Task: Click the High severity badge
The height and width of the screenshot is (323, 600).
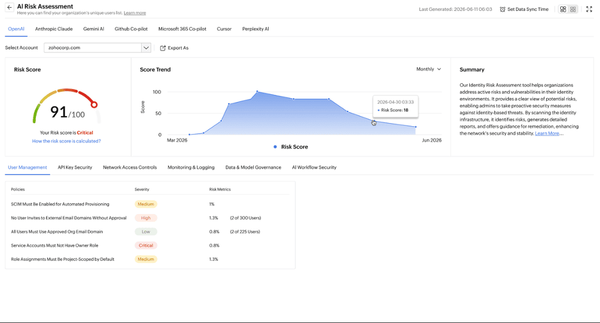Action: point(146,218)
